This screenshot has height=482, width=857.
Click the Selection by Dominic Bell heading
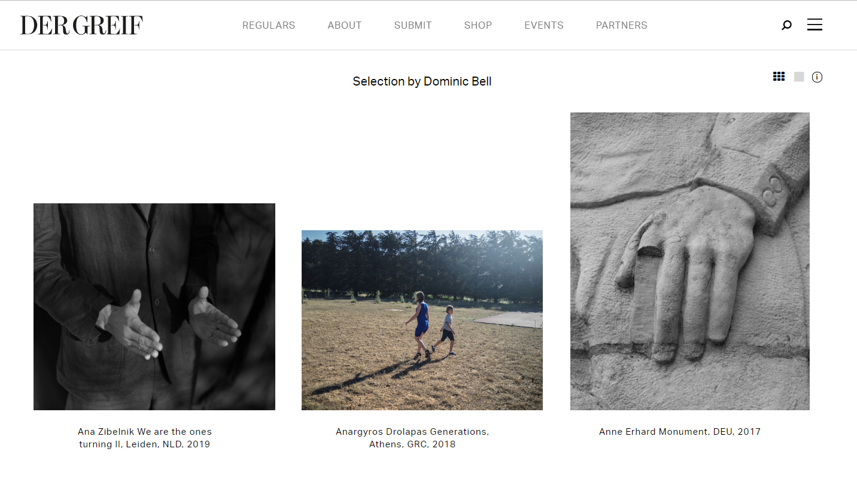[422, 81]
